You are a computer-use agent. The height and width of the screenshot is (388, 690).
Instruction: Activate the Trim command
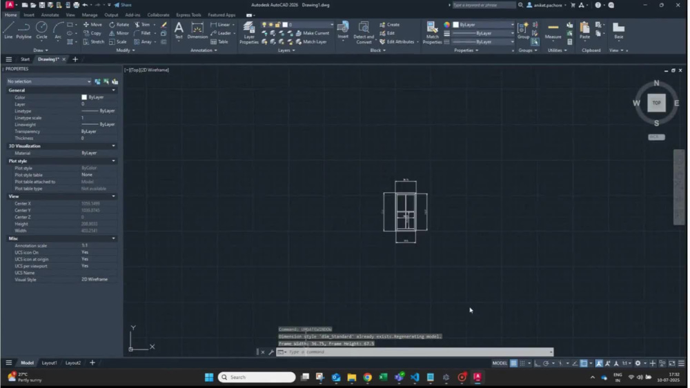142,25
